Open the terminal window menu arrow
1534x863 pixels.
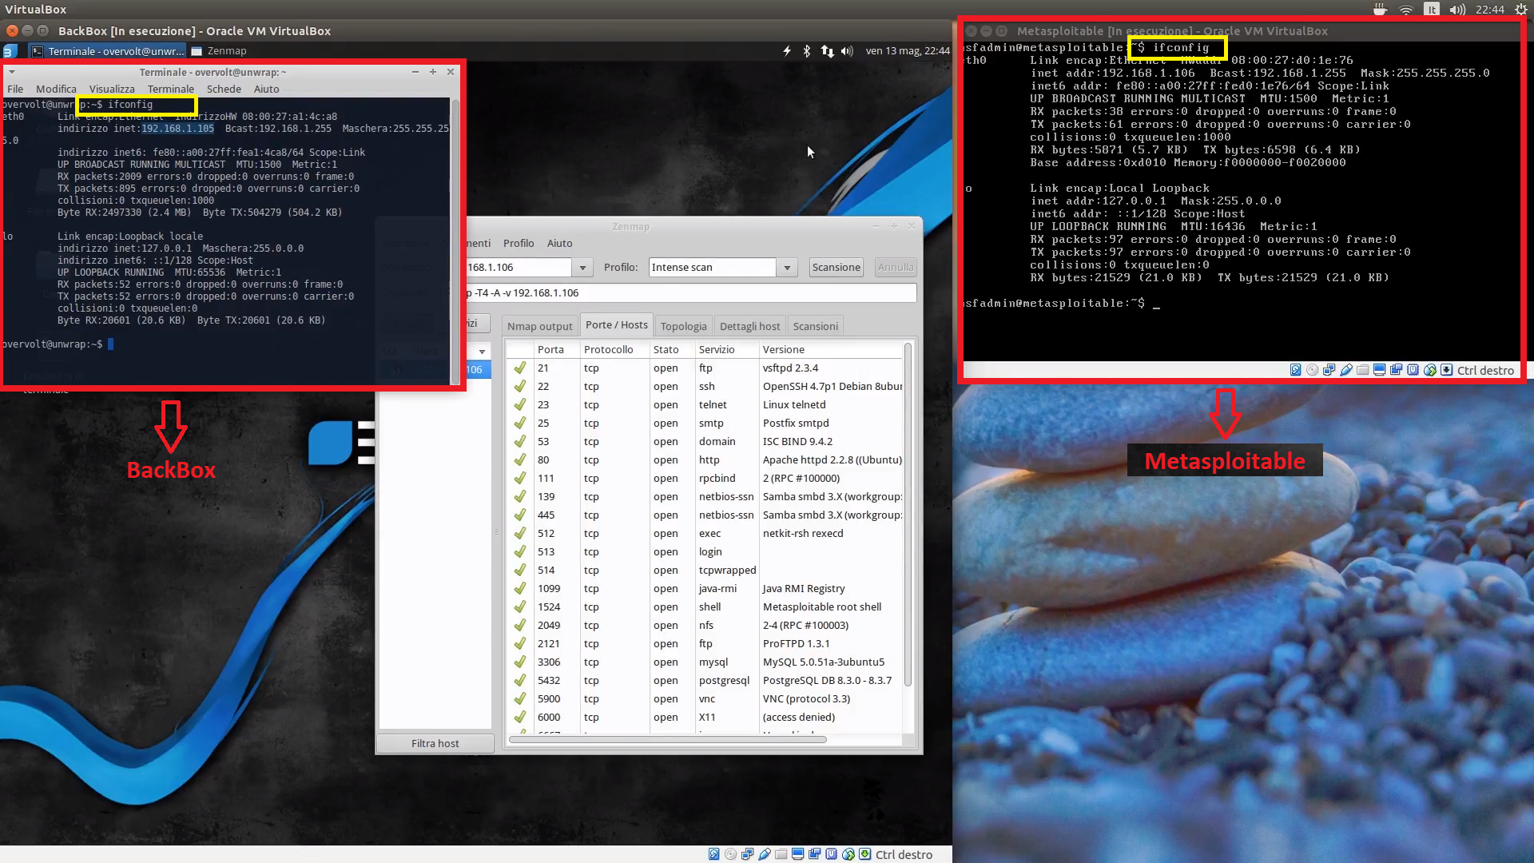pos(11,72)
